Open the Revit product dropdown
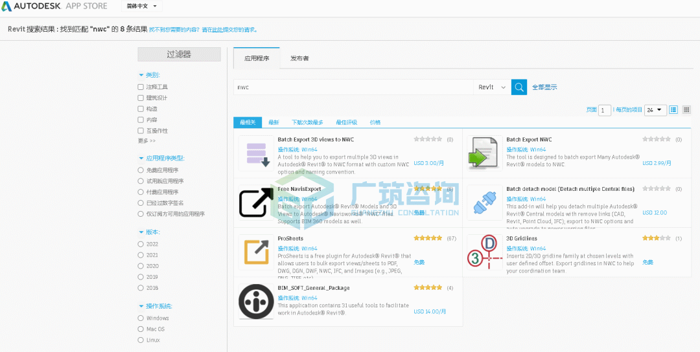Image resolution: width=700 pixels, height=352 pixels. pos(492,87)
